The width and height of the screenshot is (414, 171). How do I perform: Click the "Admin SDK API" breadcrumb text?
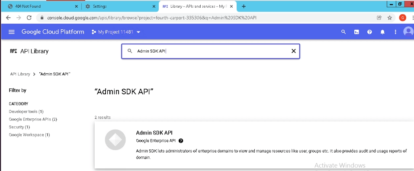55,74
